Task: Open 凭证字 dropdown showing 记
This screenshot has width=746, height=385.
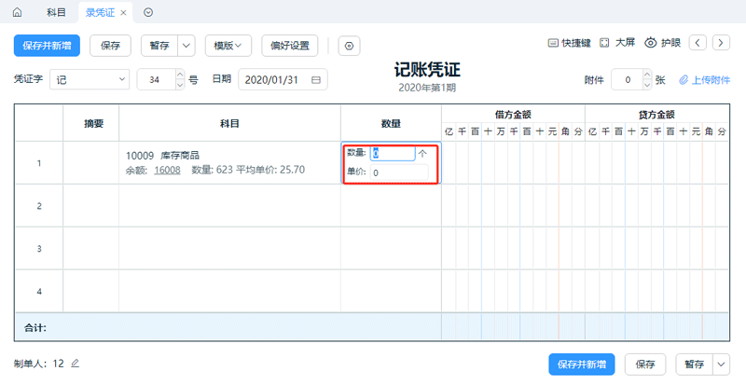Action: [x=90, y=79]
